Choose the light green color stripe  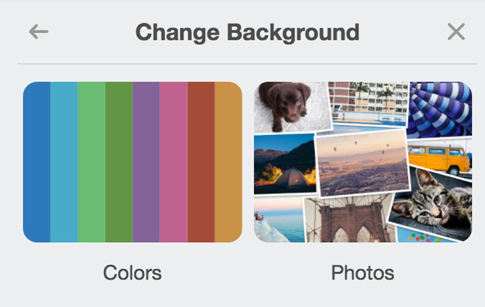coord(91,162)
